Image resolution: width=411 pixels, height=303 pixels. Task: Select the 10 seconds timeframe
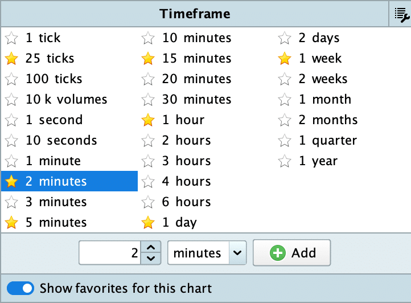(x=61, y=141)
